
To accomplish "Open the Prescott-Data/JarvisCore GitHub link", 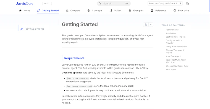I will (165, 4).
